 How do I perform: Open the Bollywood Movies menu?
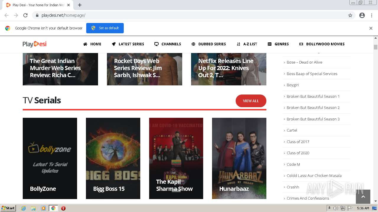(322, 44)
